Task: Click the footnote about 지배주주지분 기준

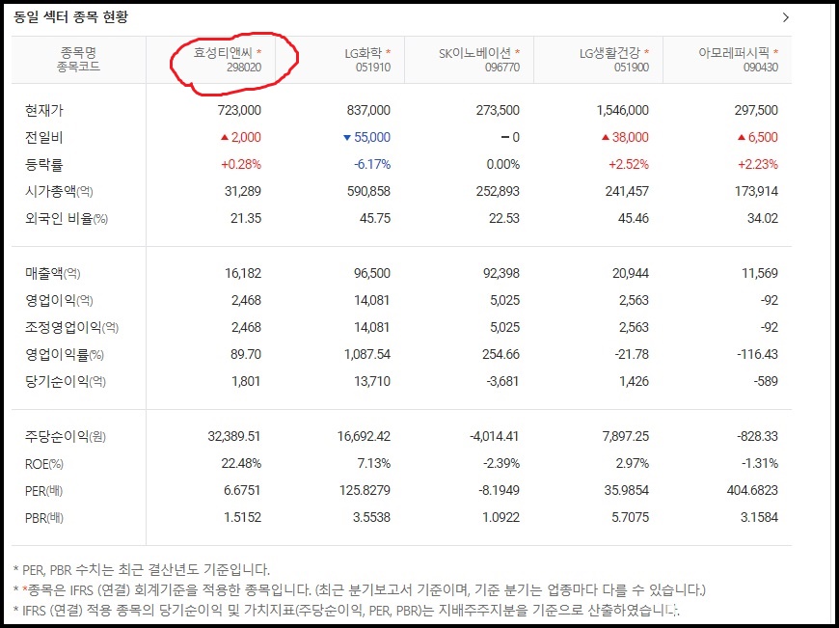Action: 347,610
